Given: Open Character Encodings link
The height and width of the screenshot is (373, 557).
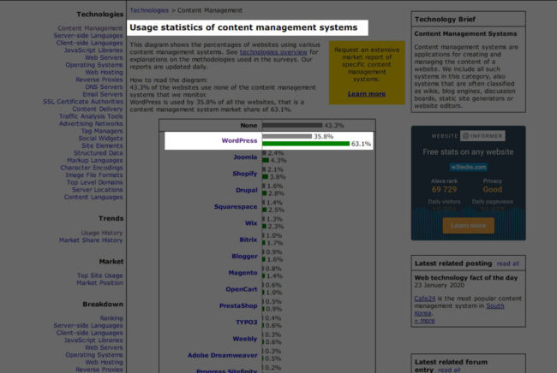Looking at the screenshot, I should (92, 168).
